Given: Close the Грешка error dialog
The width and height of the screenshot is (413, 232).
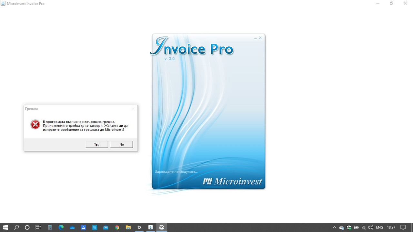Looking at the screenshot, I should tap(133, 109).
